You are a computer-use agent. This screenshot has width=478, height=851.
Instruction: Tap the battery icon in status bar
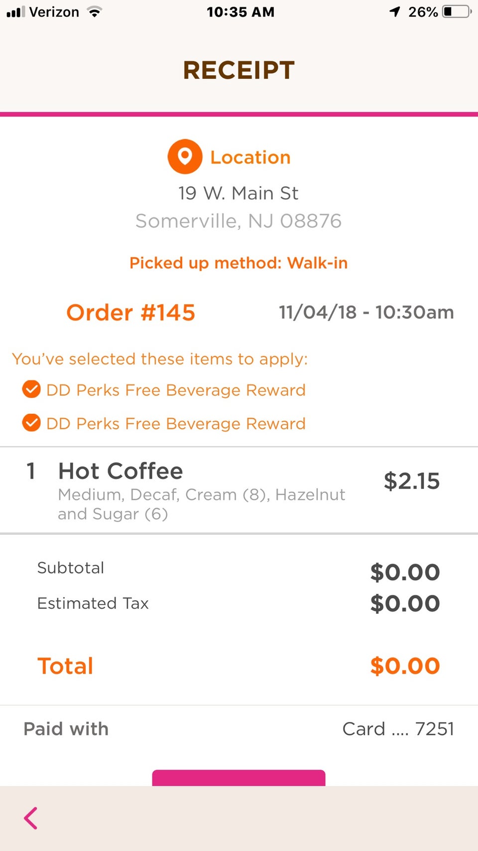[457, 11]
